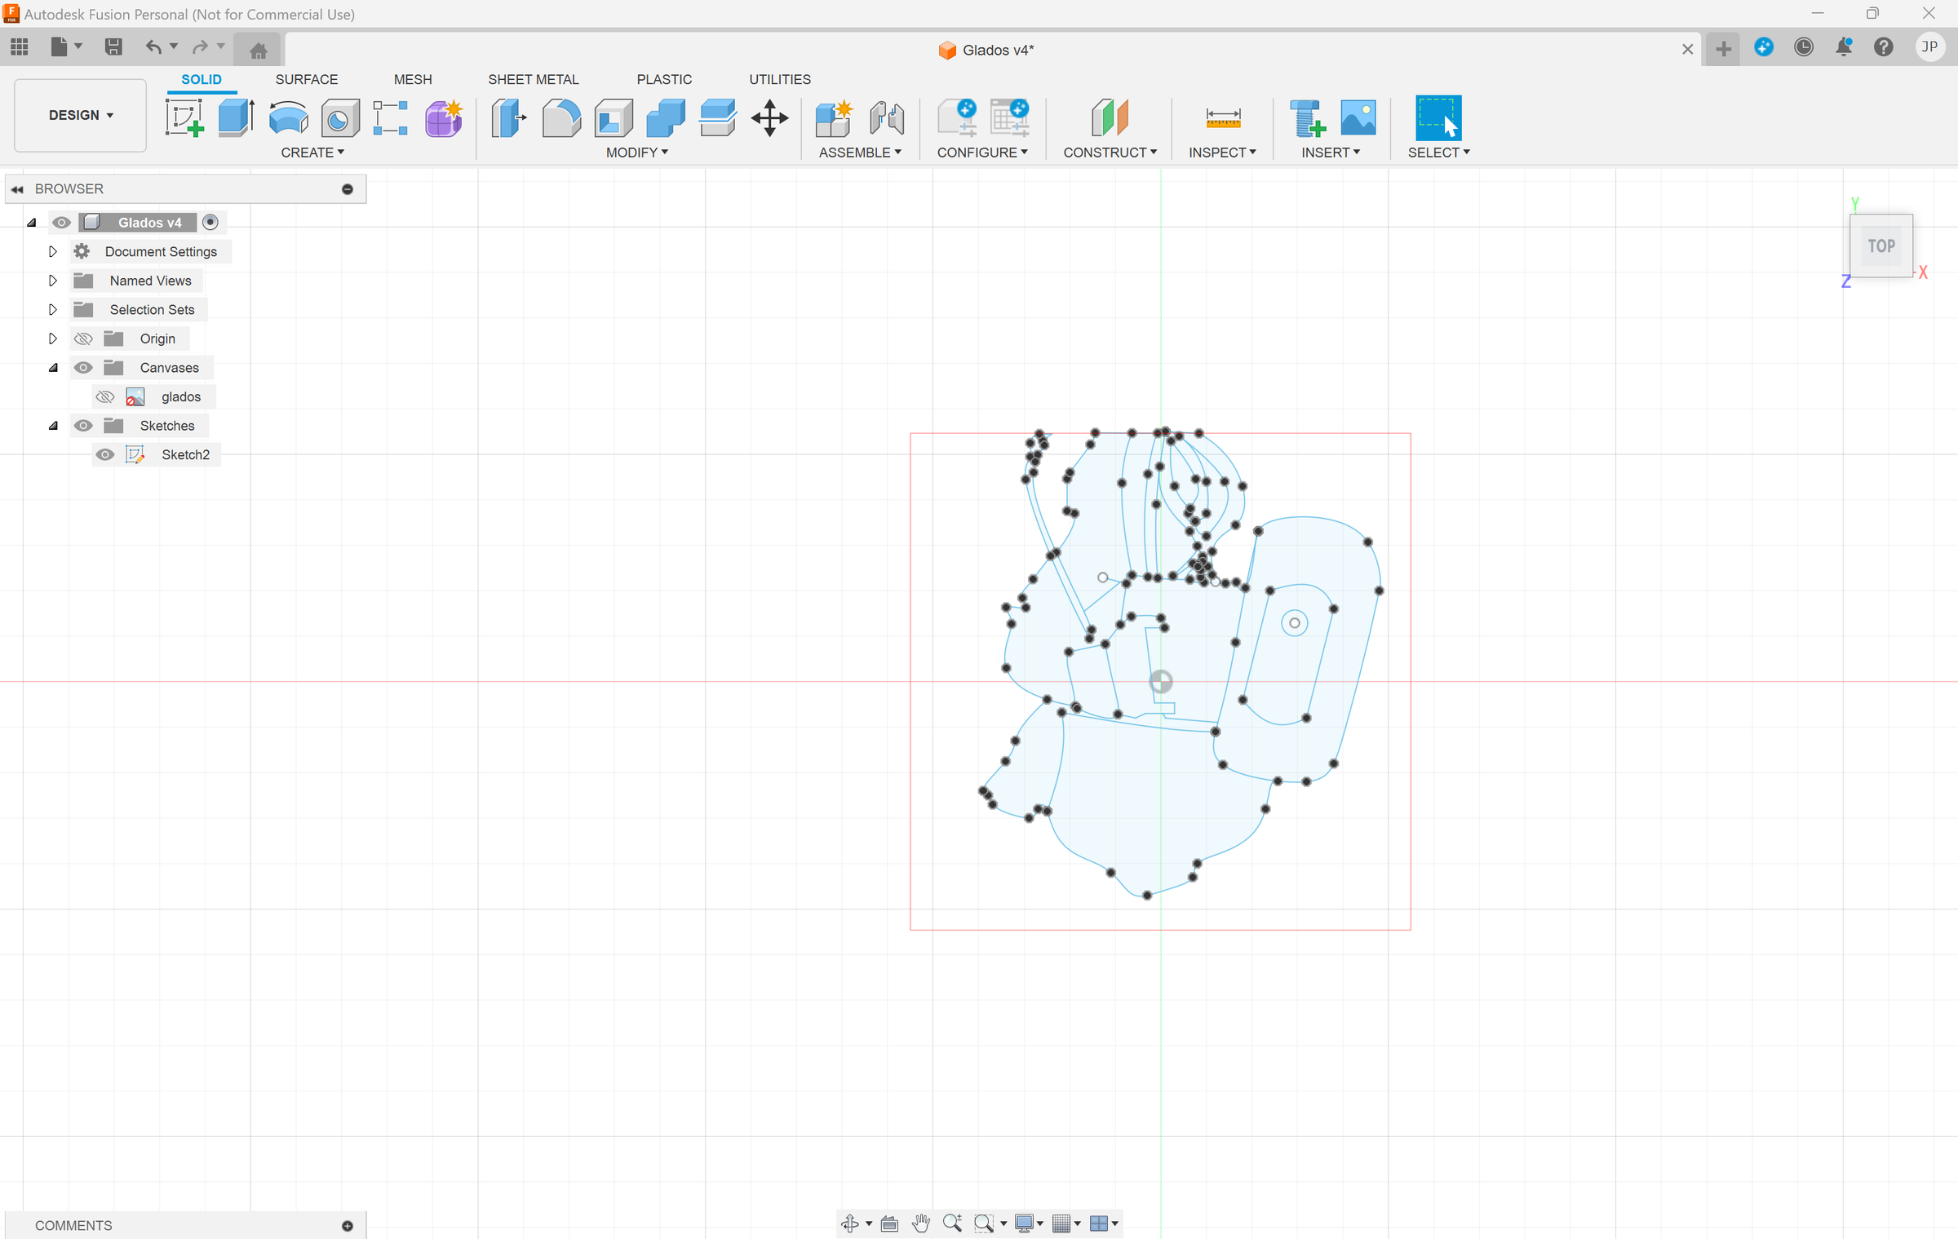Open the CREATE dropdown menu
The height and width of the screenshot is (1239, 1958).
click(312, 153)
